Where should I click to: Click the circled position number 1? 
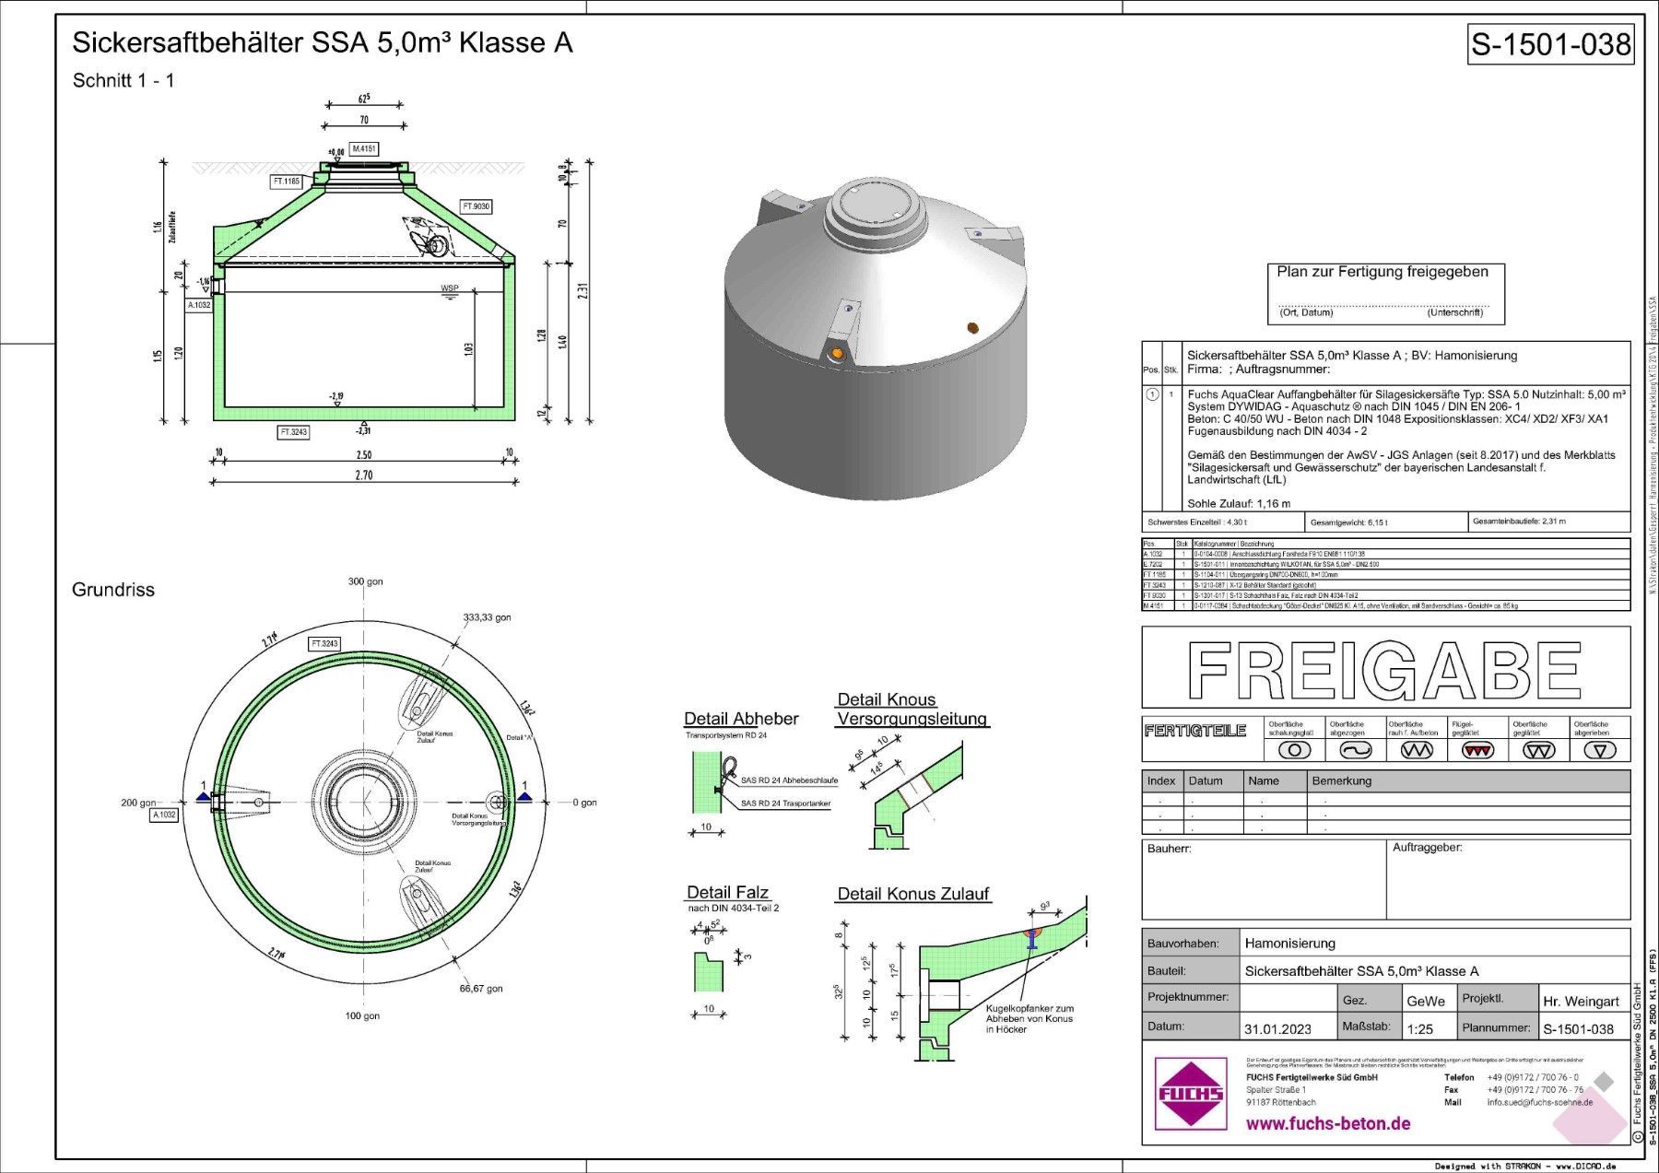tap(1152, 394)
